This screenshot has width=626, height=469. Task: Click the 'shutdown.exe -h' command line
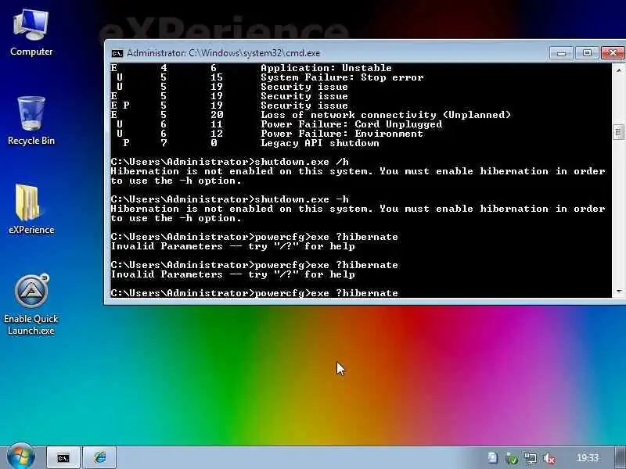click(x=229, y=199)
